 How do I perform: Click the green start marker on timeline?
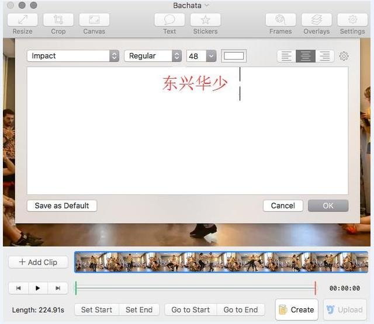[x=76, y=288]
